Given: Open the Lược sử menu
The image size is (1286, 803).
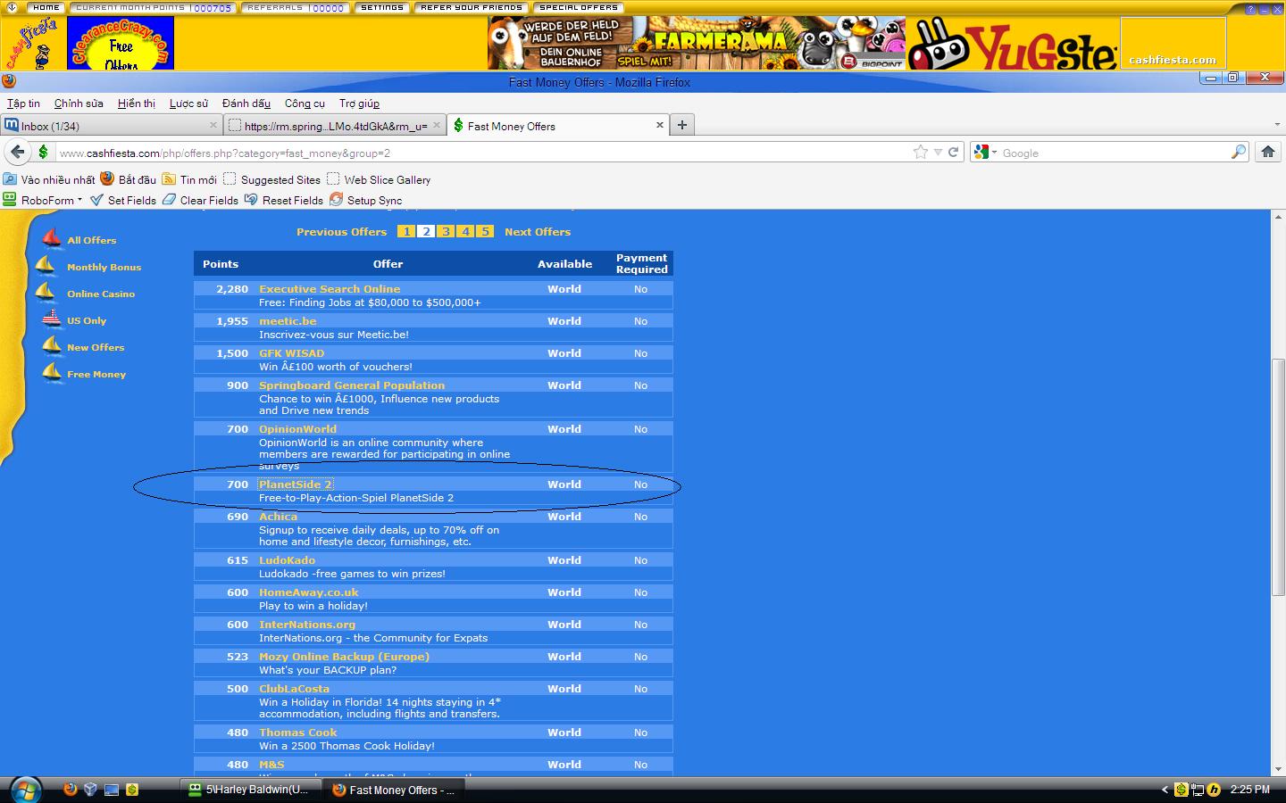Looking at the screenshot, I should click(x=188, y=103).
